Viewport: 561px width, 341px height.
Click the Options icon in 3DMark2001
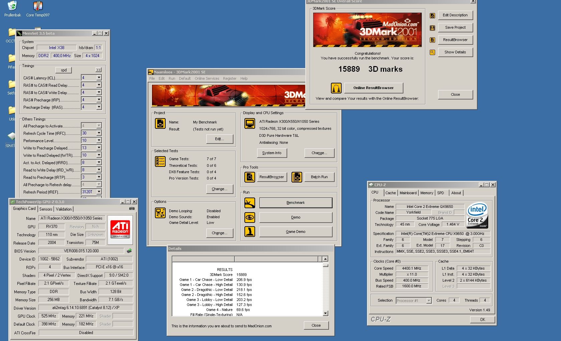160,213
